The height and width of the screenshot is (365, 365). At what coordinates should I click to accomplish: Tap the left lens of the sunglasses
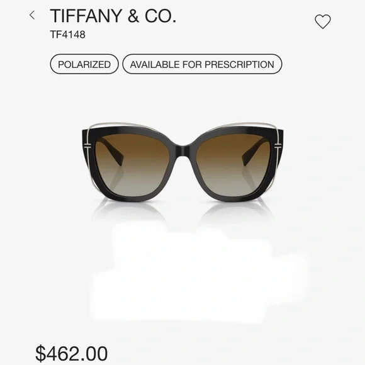(135, 166)
